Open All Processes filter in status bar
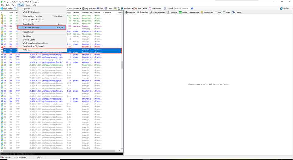This screenshot has height=160, width=293. pyautogui.click(x=20, y=157)
